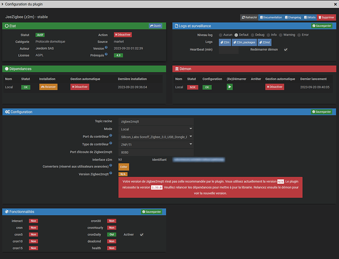The image size is (339, 259).
Task: Click the Logs et surveillance file icon
Action: click(176, 26)
